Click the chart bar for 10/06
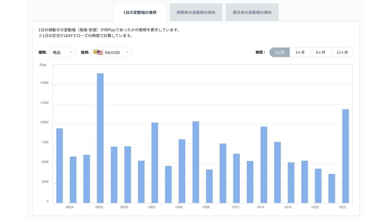390x219 pixels. click(x=182, y=171)
